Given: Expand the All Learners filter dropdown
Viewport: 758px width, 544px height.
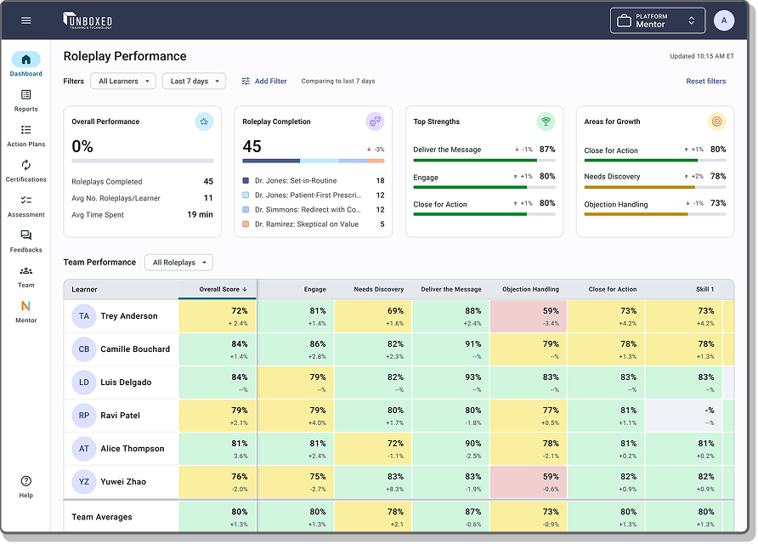Looking at the screenshot, I should (123, 82).
